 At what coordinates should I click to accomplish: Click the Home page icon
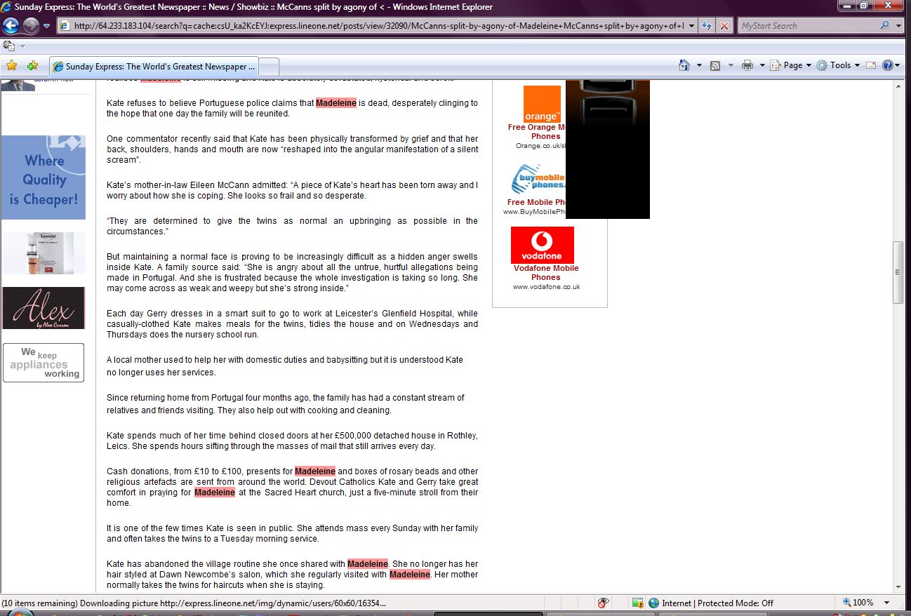[x=684, y=65]
